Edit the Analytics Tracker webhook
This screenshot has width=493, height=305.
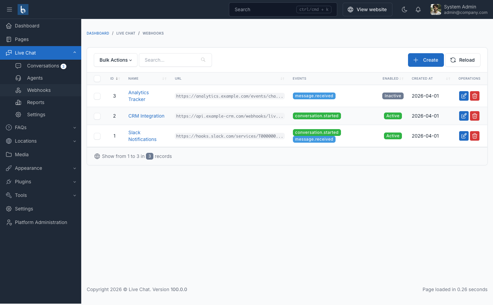pyautogui.click(x=464, y=96)
